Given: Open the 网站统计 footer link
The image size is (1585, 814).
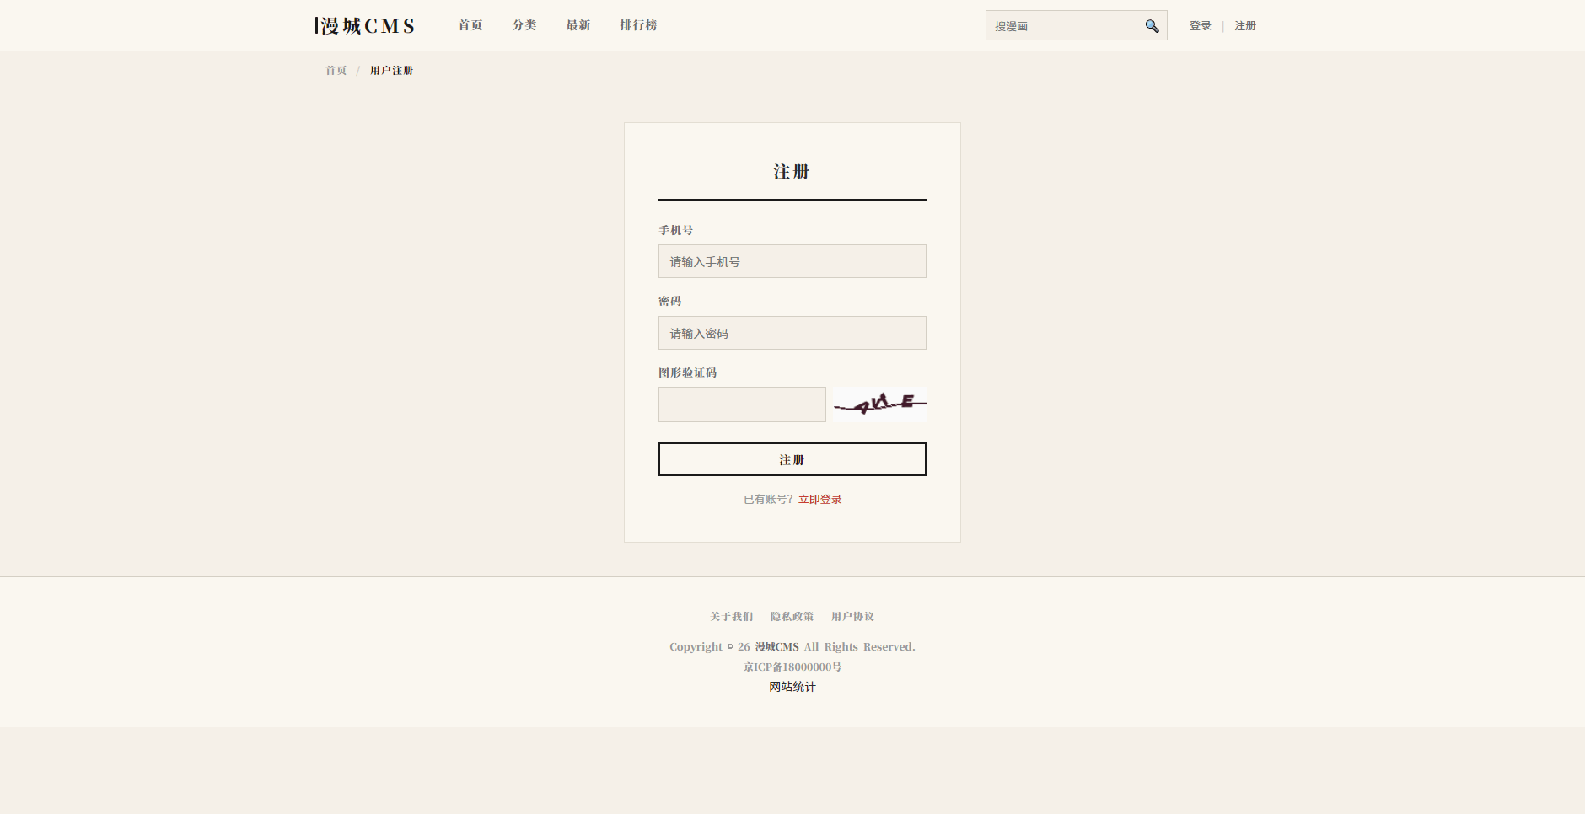Looking at the screenshot, I should [x=792, y=687].
